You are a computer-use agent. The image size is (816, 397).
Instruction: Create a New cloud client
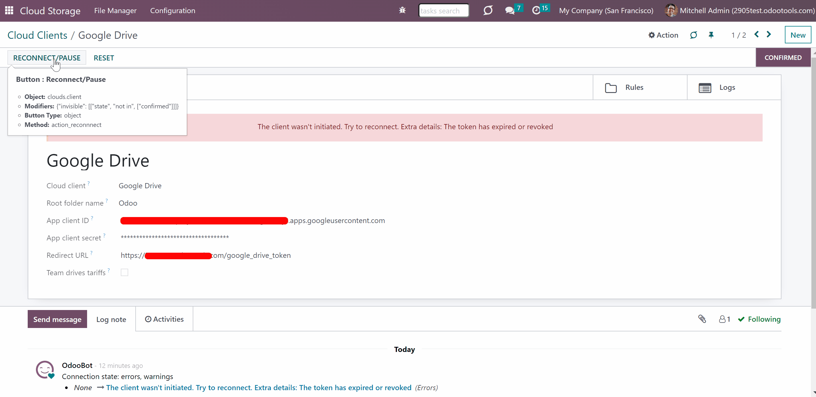(x=798, y=35)
